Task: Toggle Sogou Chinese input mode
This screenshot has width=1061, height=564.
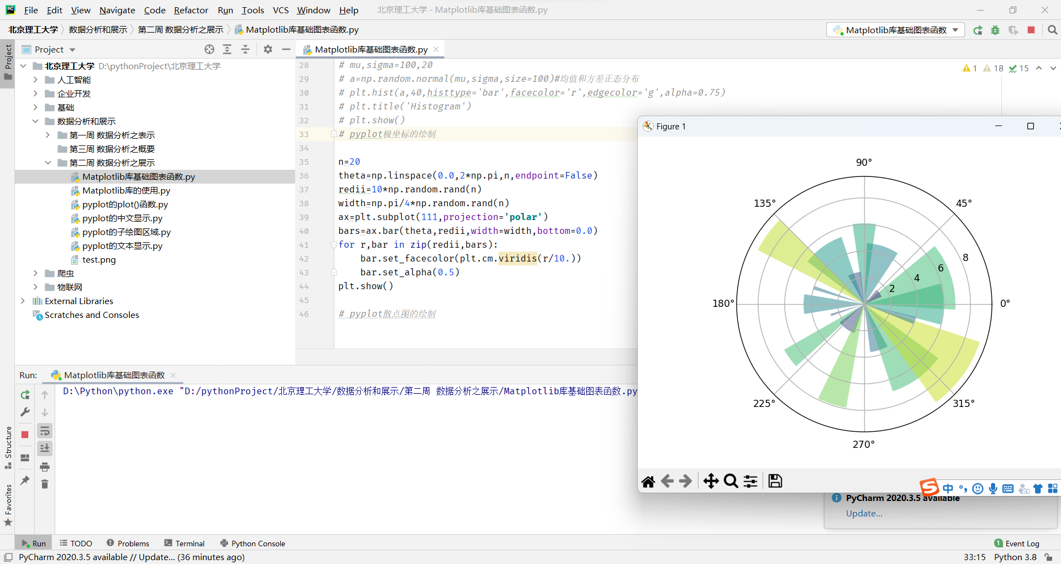Action: click(948, 489)
